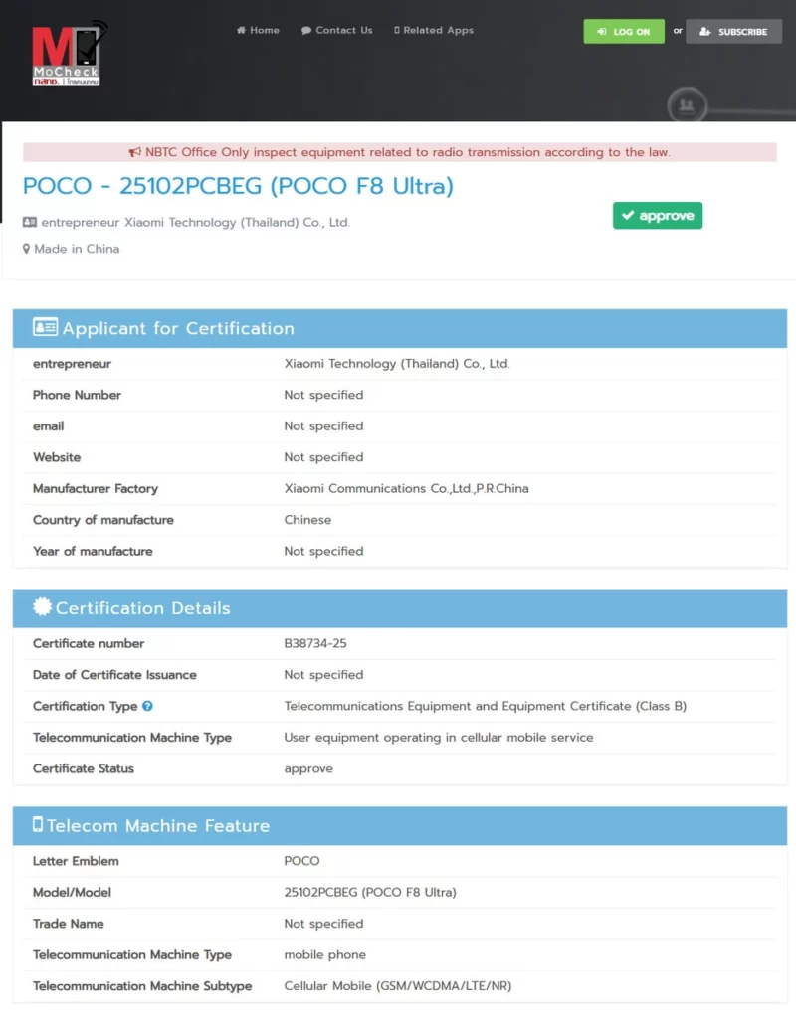
Task: Click the speech bubble icon beside Contact Us
Action: [305, 30]
